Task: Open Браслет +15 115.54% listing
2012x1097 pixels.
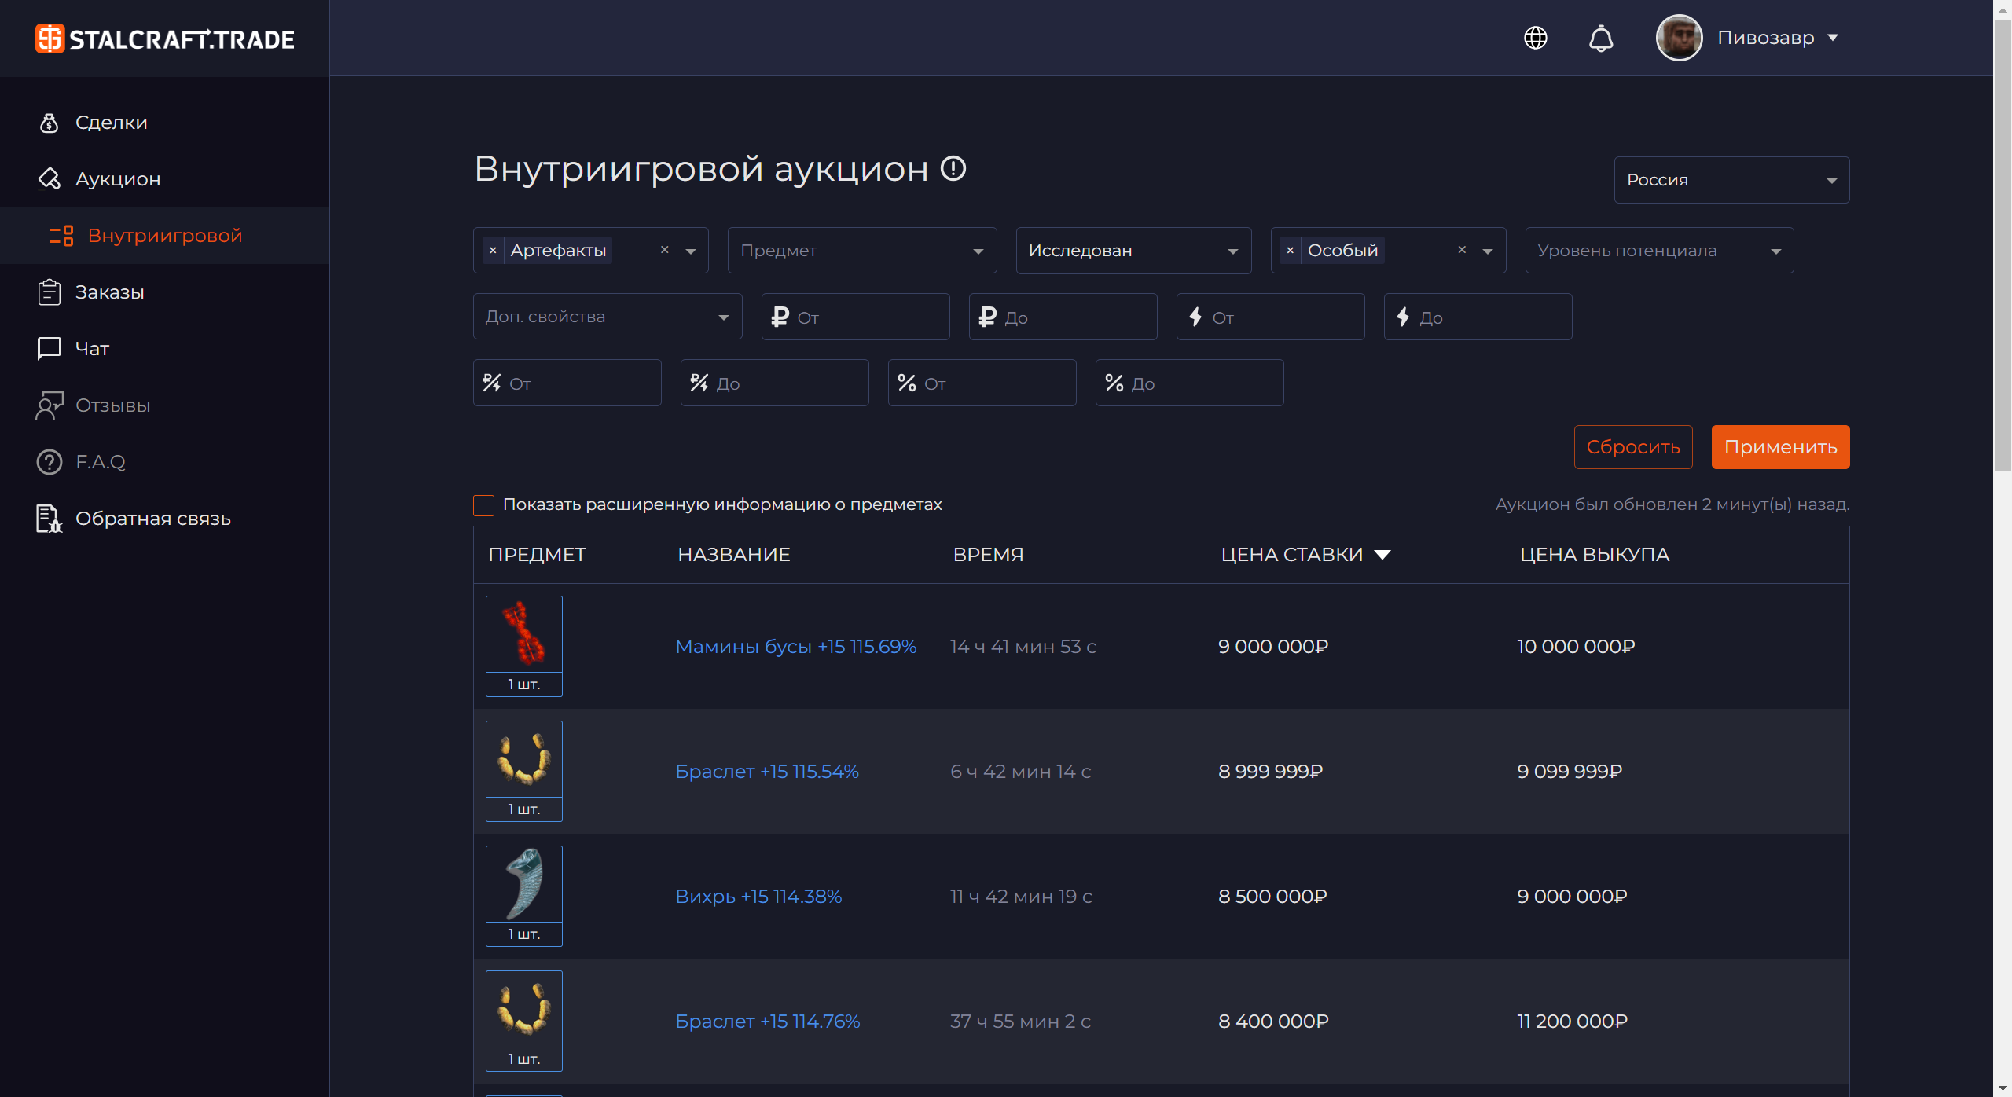Action: [x=767, y=771]
